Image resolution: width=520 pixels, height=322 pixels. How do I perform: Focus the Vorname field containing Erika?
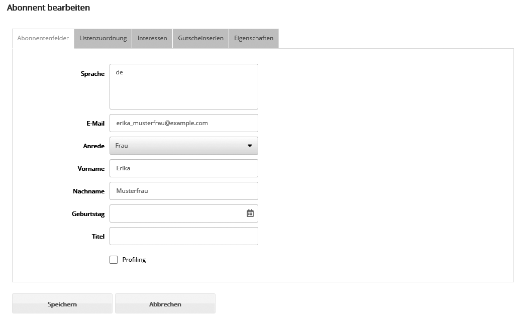184,168
